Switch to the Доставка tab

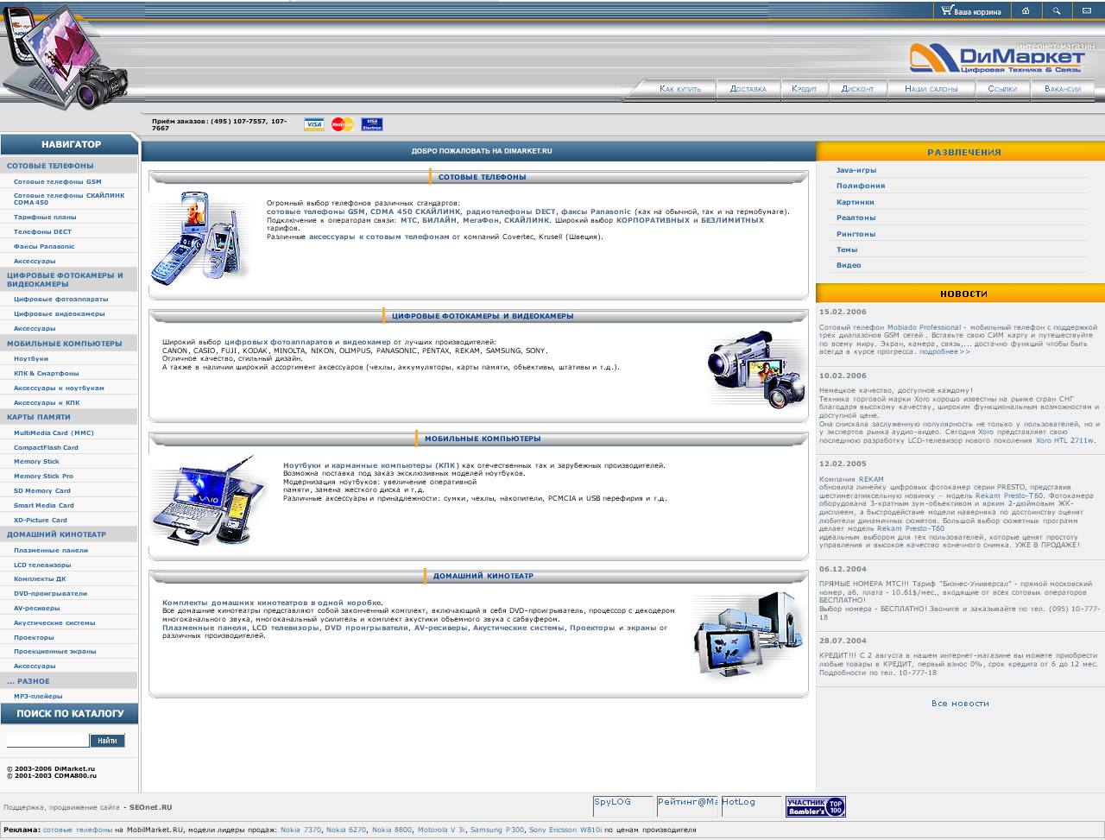(x=748, y=89)
